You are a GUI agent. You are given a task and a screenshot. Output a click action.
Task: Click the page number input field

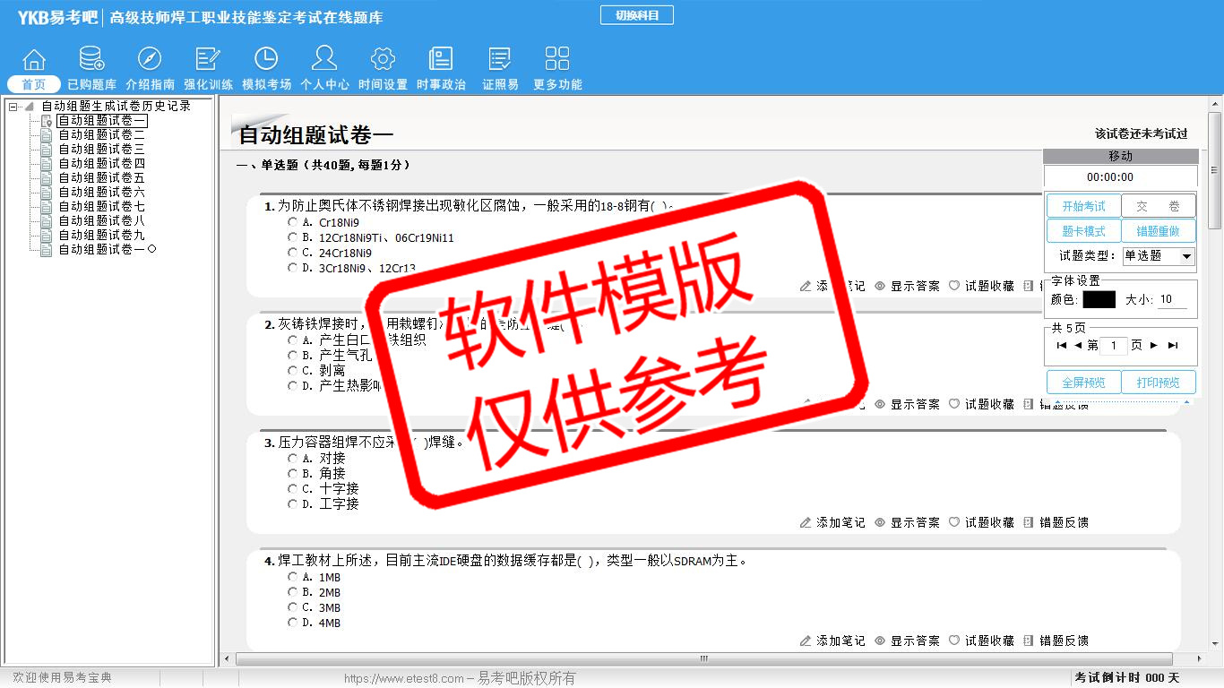1114,346
